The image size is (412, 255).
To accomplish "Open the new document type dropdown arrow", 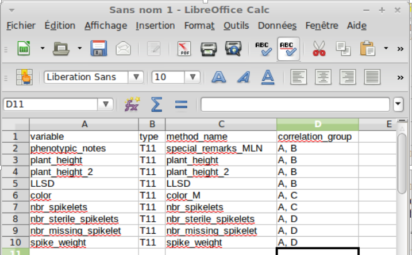I will 43,49.
